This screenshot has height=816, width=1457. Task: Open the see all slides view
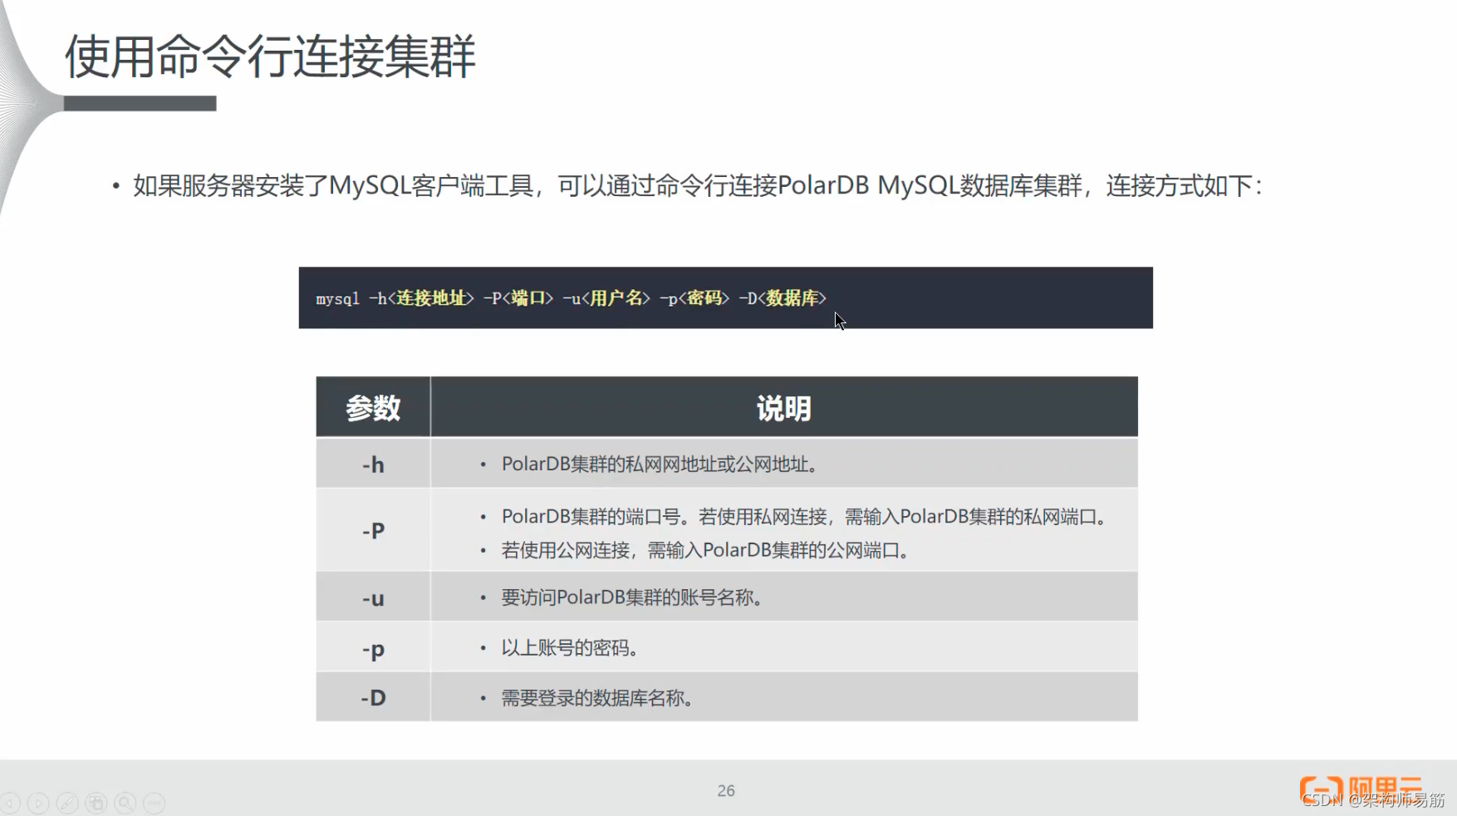click(96, 803)
